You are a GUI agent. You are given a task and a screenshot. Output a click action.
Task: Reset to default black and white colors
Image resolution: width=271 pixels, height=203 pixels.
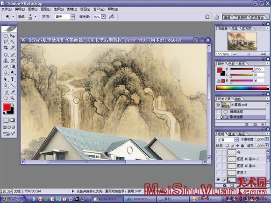[x=4, y=113]
